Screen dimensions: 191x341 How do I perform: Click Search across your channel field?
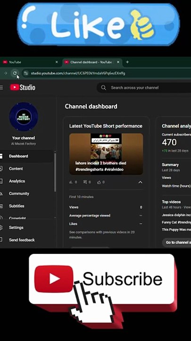144,88
